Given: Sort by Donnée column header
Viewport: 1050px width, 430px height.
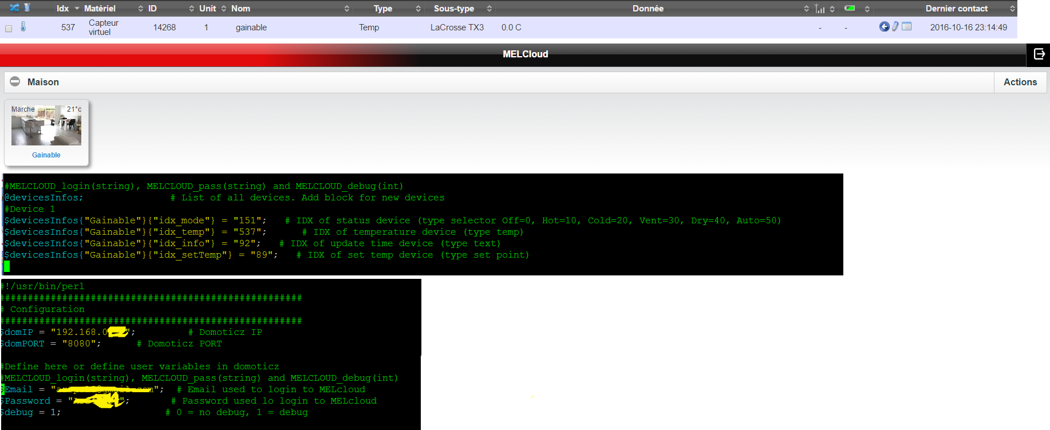Looking at the screenshot, I should [648, 9].
